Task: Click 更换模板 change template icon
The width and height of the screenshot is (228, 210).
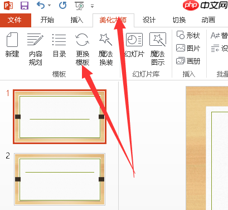Action: [83, 49]
